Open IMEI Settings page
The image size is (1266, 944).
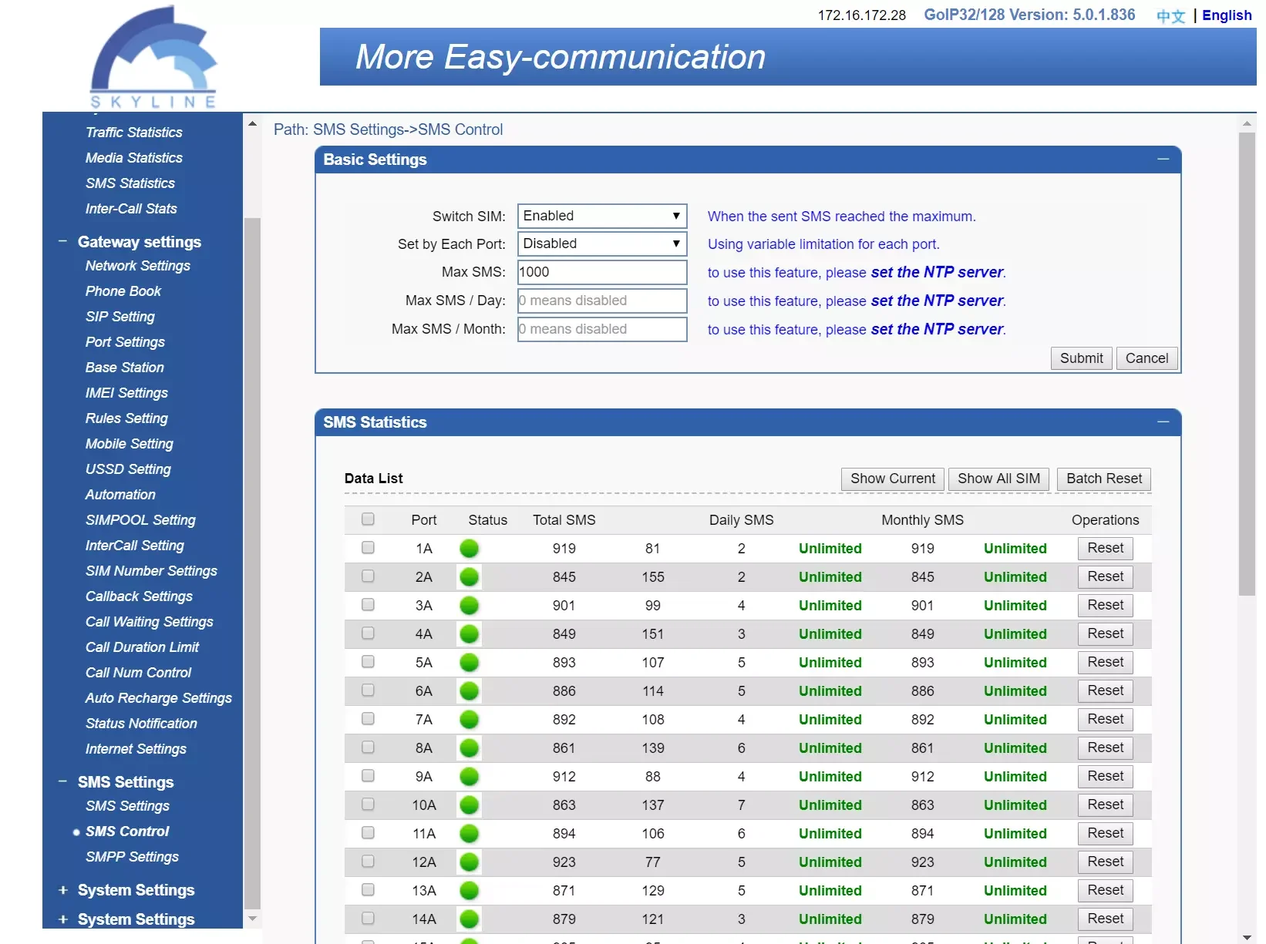pyautogui.click(x=126, y=393)
